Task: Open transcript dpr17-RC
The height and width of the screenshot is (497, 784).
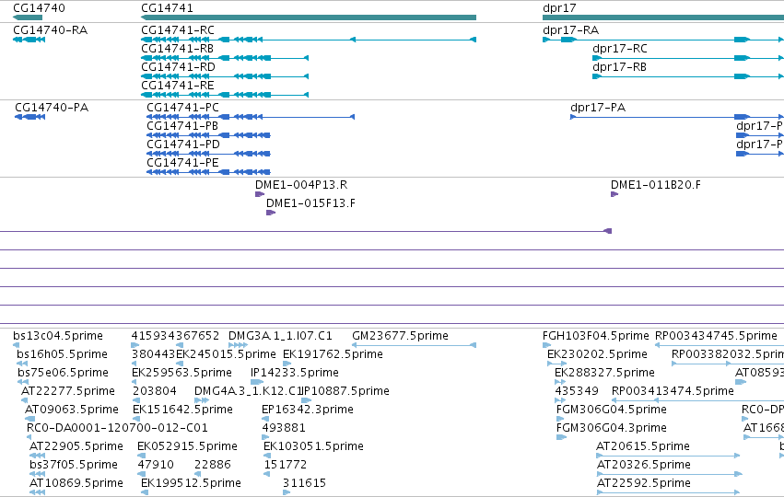Action: pyautogui.click(x=619, y=49)
